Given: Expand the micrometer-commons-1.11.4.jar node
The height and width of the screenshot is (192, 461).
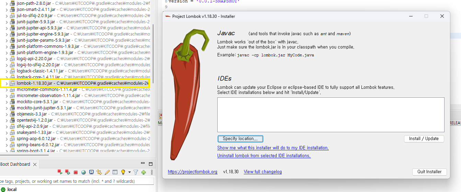Looking at the screenshot, I should point(6,90).
